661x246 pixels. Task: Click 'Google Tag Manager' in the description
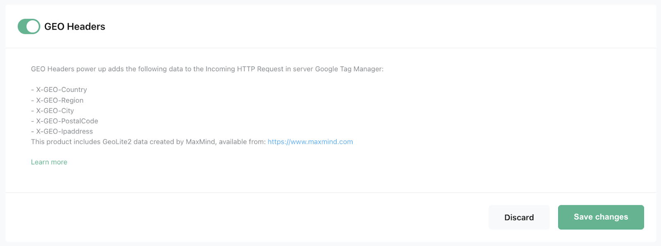pos(348,69)
